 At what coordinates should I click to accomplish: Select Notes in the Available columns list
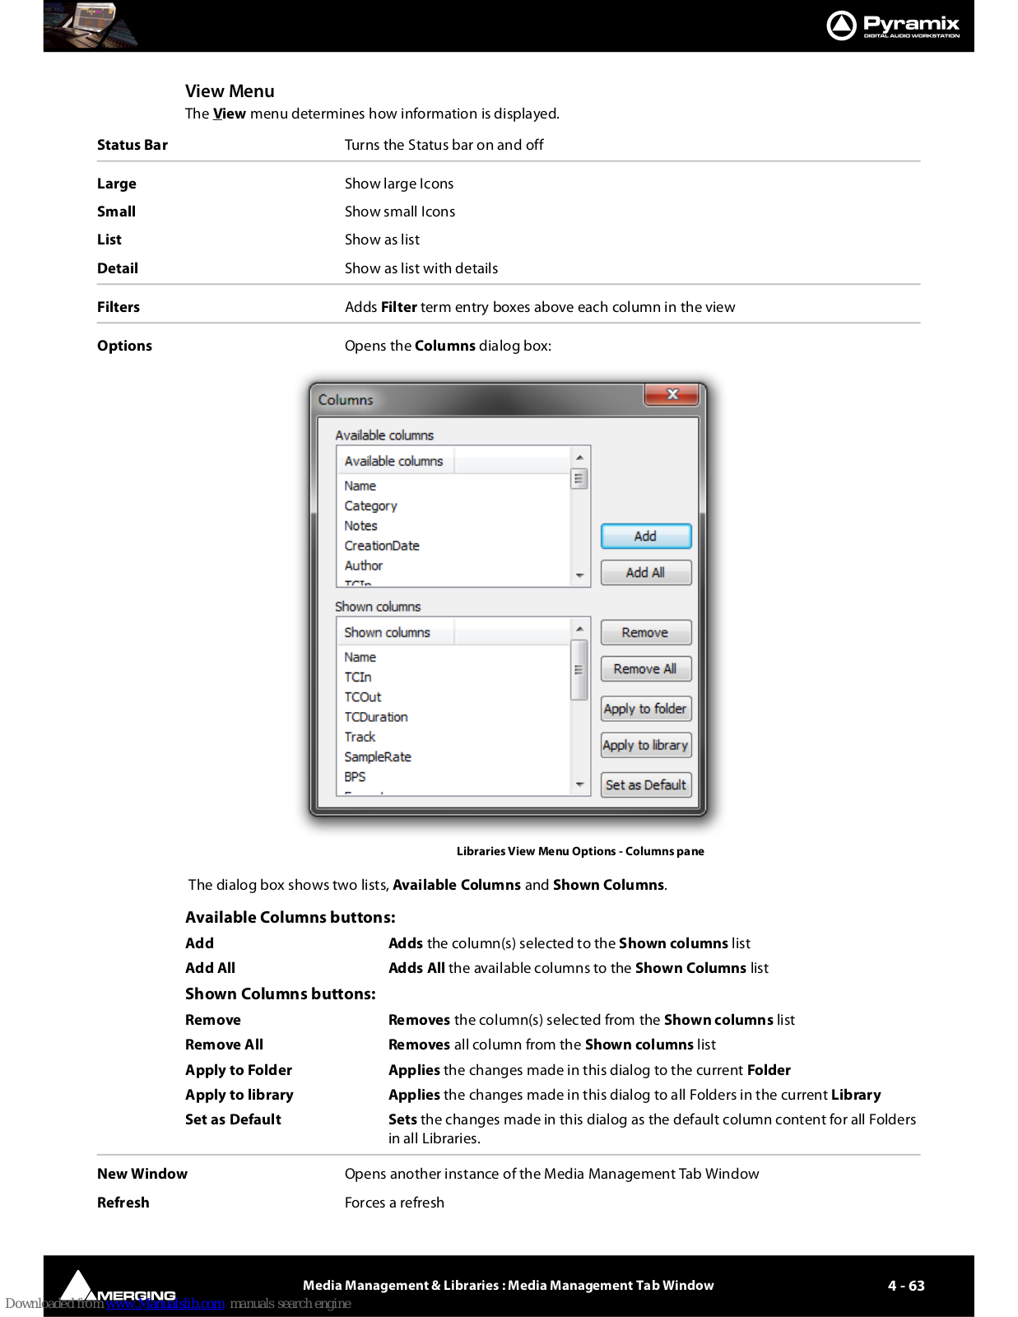(360, 525)
